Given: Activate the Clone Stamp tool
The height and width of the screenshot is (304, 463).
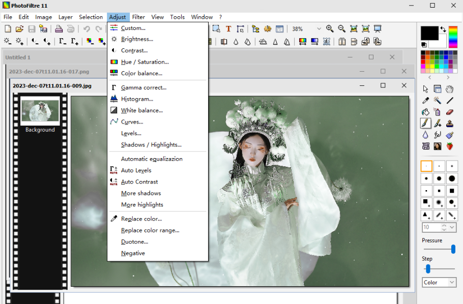Looking at the screenshot, I should pyautogui.click(x=450, y=124).
